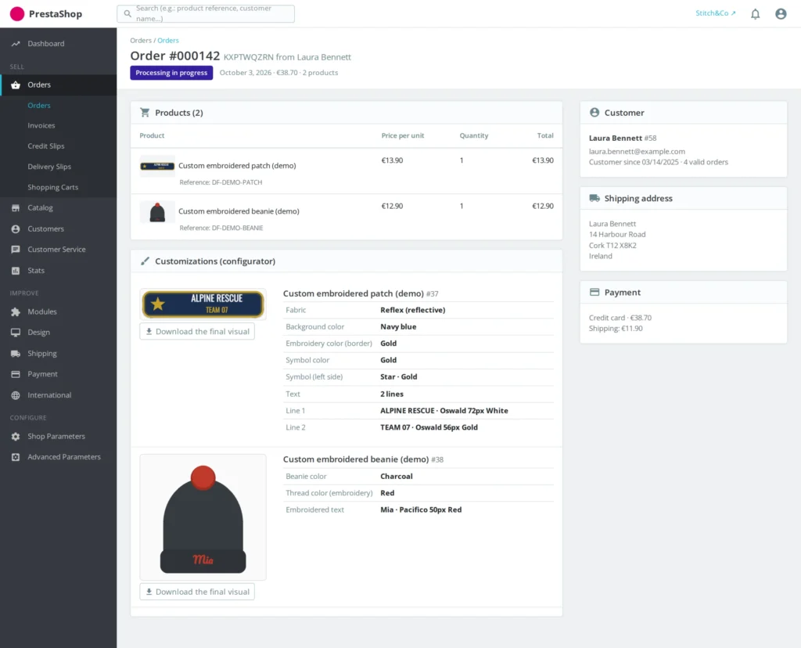This screenshot has height=648, width=801.
Task: Open the Catalog menu
Action: tap(41, 208)
